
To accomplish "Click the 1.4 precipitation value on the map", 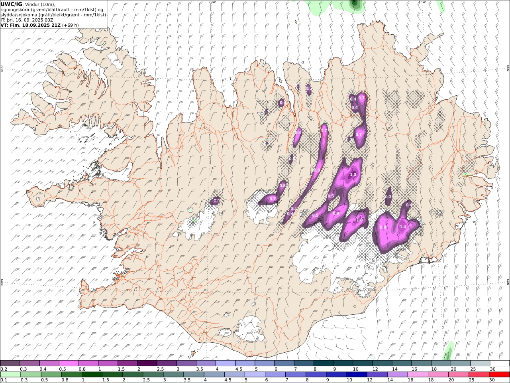I will [402, 227].
